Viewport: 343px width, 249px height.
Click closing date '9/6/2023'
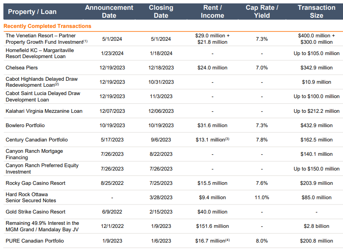click(161, 140)
